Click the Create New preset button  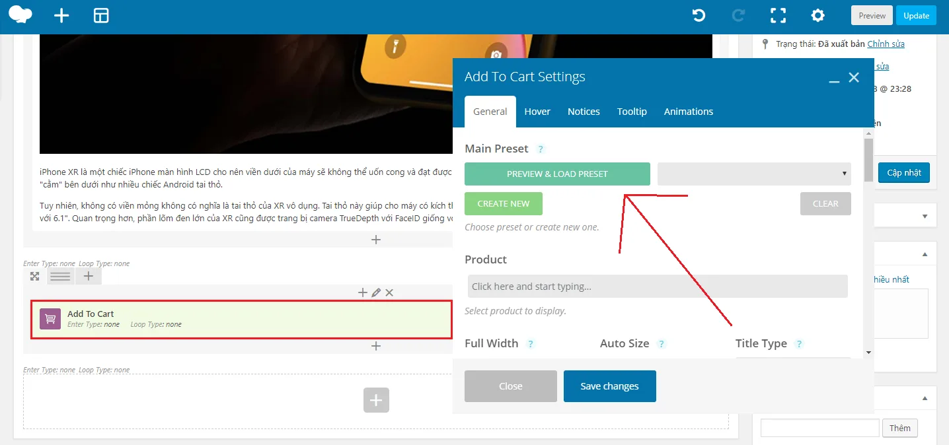click(x=504, y=203)
